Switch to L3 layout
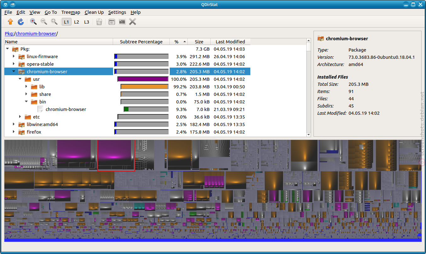This screenshot has height=254, width=426. [x=87, y=22]
